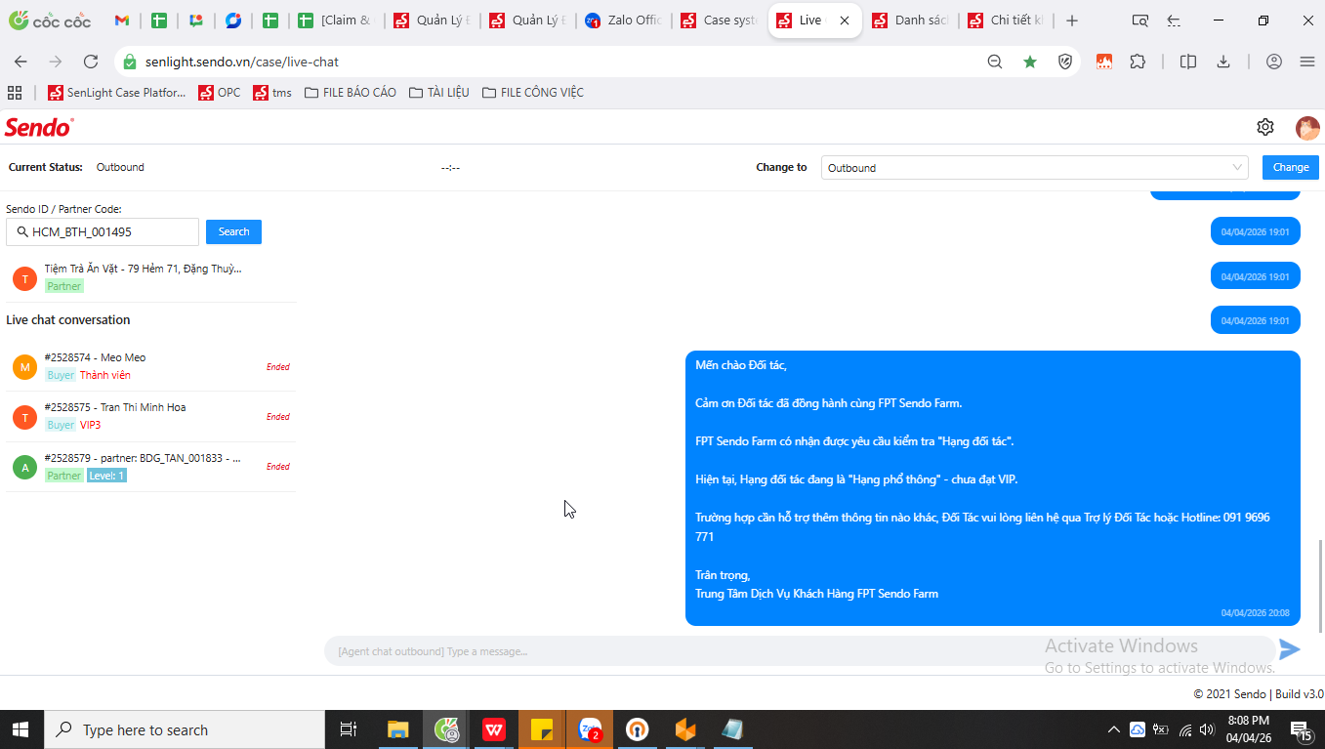Open the user avatar menu in Sendo header
This screenshot has width=1325, height=749.
1307,127
